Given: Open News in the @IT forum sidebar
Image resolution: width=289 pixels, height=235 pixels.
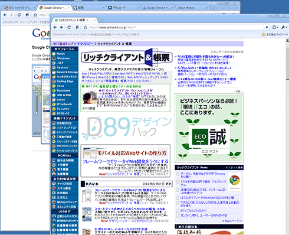Looking at the screenshot, I should pyautogui.click(x=61, y=54).
